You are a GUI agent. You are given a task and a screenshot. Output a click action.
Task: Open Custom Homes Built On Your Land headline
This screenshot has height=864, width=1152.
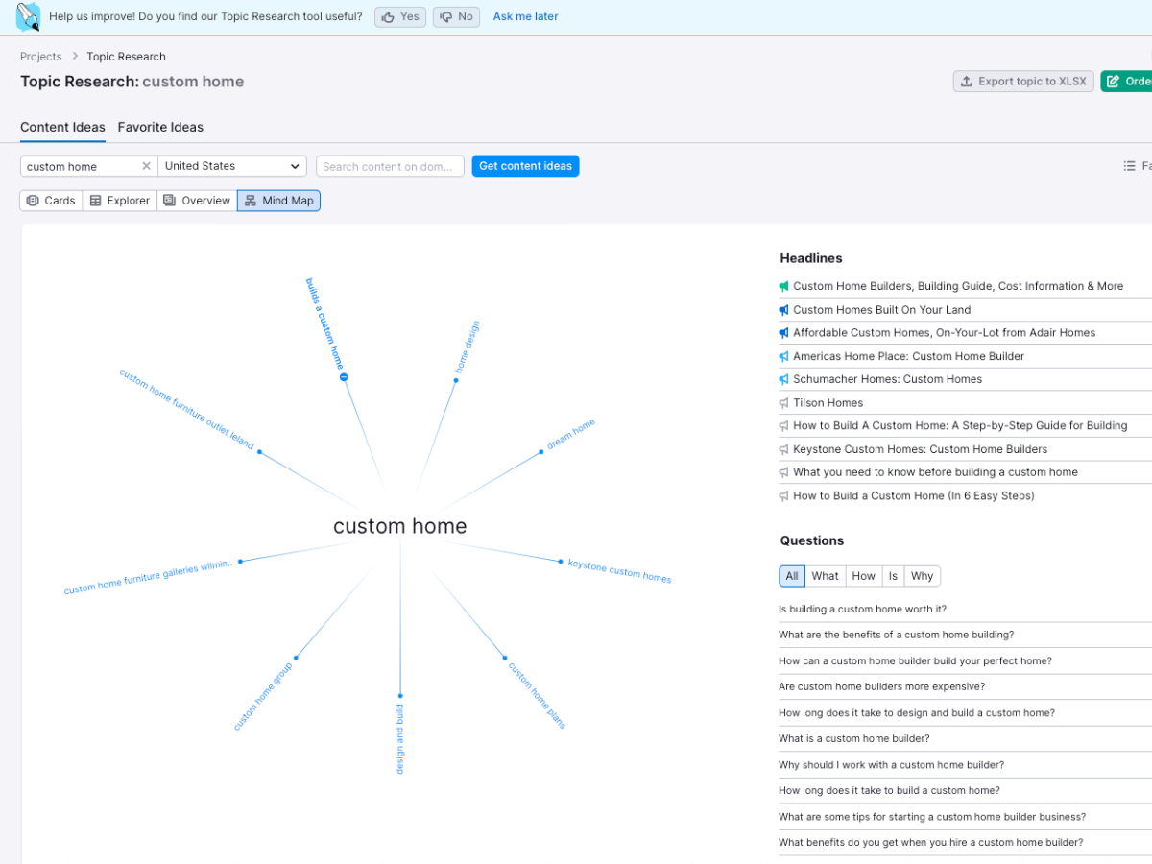point(881,310)
